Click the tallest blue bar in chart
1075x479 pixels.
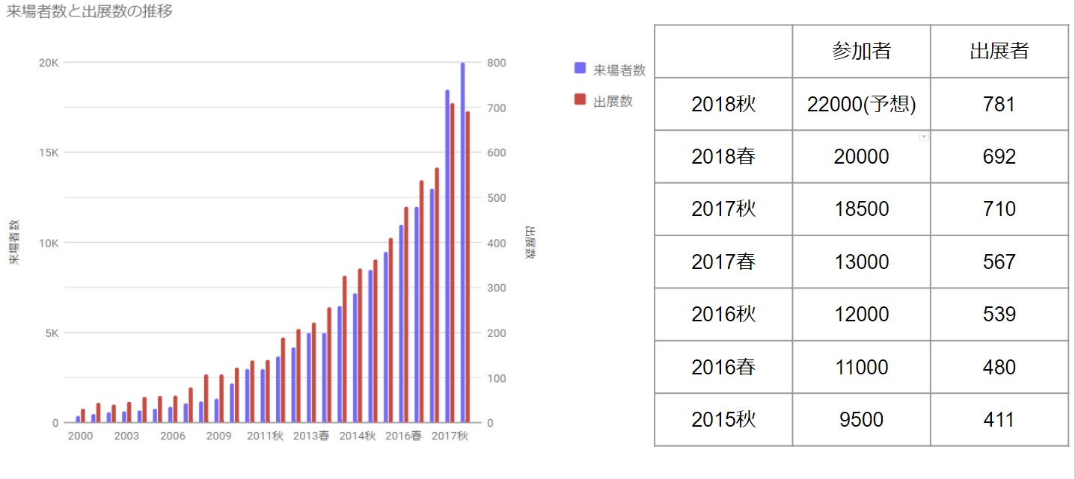click(462, 243)
